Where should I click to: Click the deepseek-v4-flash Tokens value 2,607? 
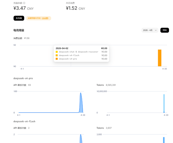click(109, 128)
